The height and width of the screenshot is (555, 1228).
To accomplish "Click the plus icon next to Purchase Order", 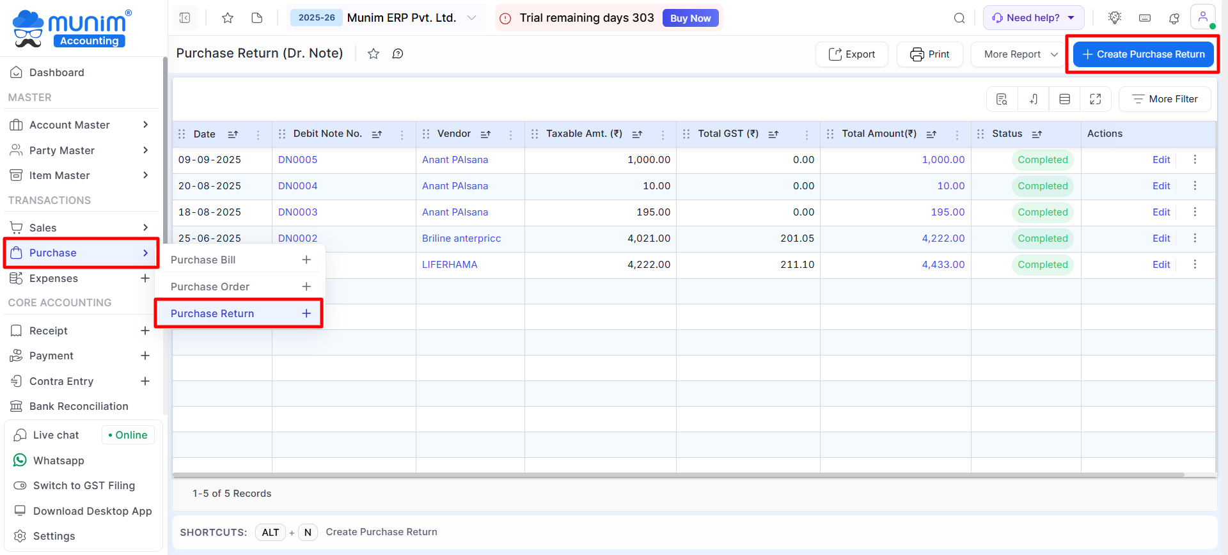I will tap(306, 286).
